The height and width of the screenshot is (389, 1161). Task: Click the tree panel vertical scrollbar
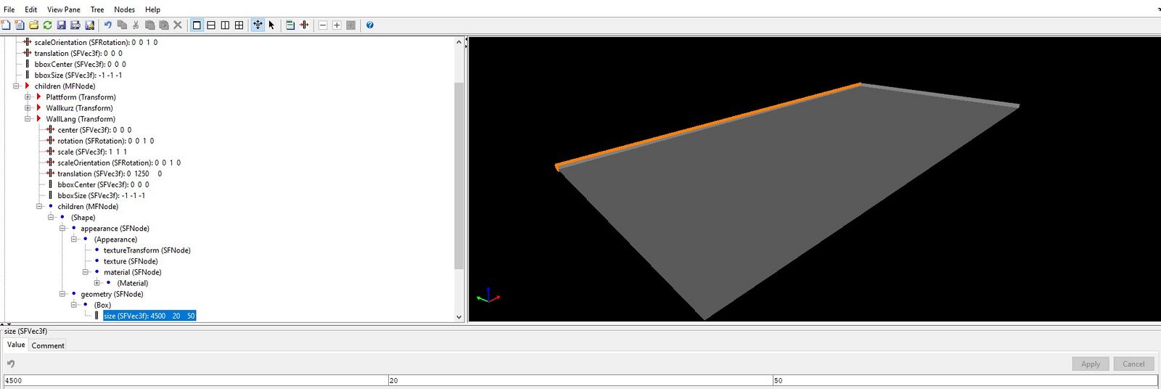click(459, 174)
